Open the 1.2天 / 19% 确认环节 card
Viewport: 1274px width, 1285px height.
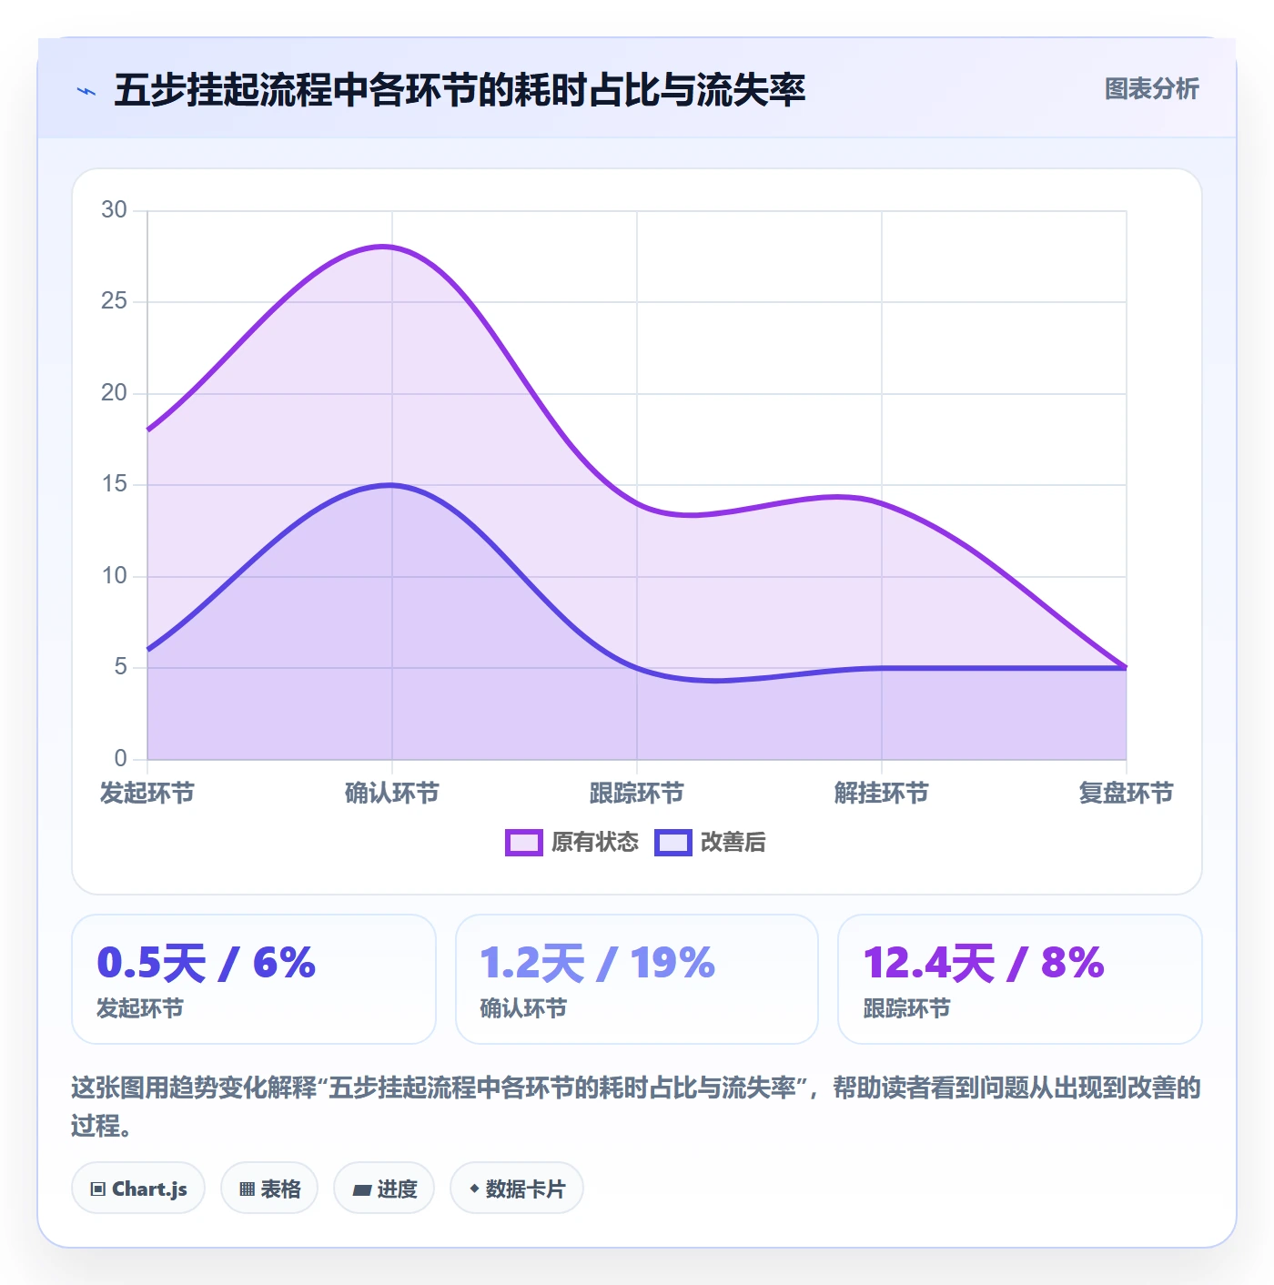pyautogui.click(x=637, y=979)
